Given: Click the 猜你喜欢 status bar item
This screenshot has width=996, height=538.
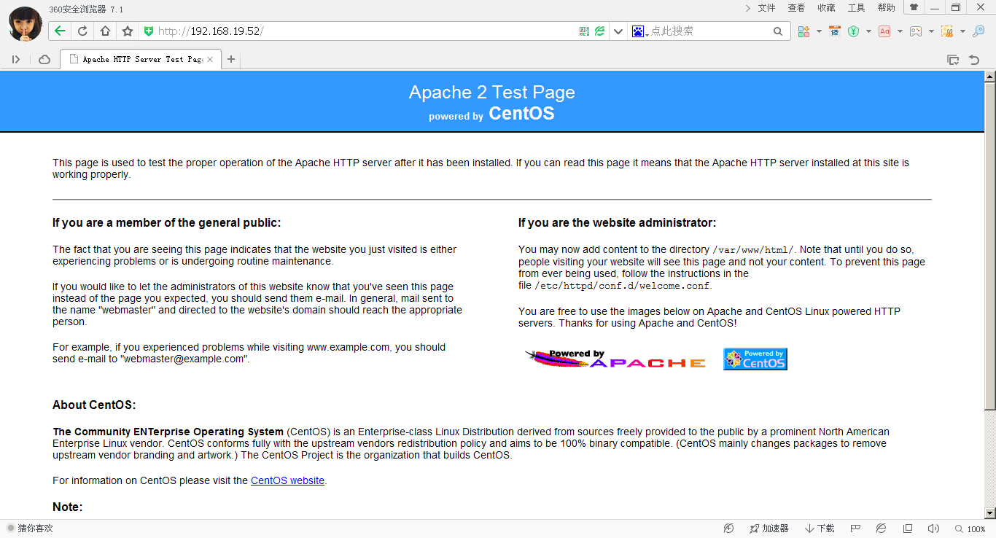Looking at the screenshot, I should pos(30,529).
